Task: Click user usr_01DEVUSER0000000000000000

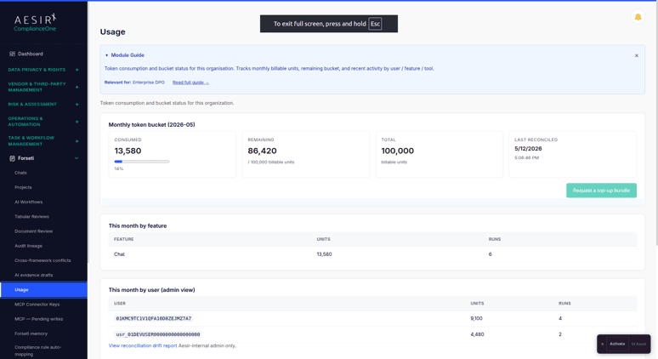Action: coord(158,334)
